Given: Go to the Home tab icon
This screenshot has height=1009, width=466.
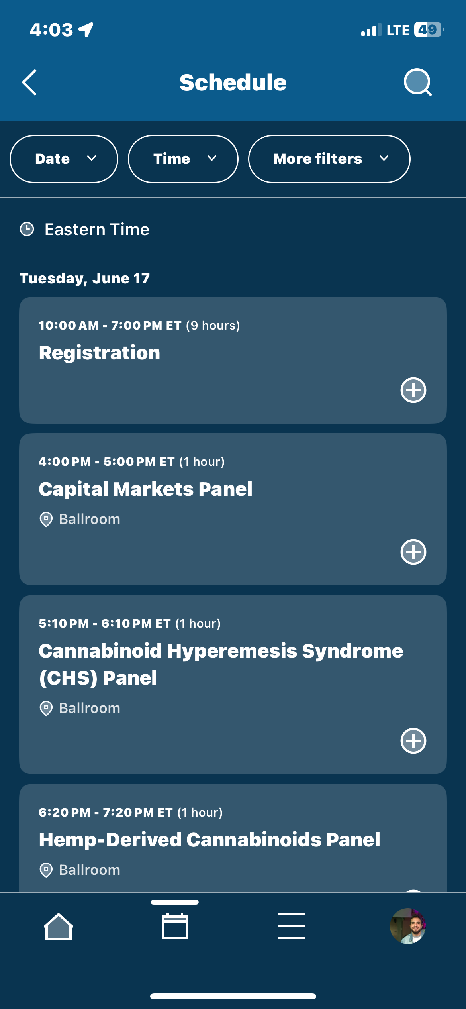Looking at the screenshot, I should (x=59, y=926).
